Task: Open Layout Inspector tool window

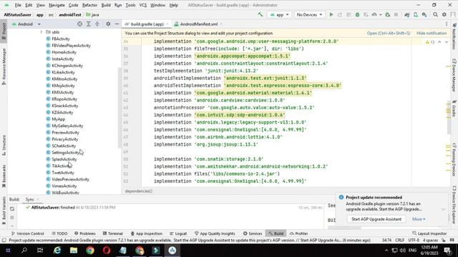Action: click(x=429, y=233)
